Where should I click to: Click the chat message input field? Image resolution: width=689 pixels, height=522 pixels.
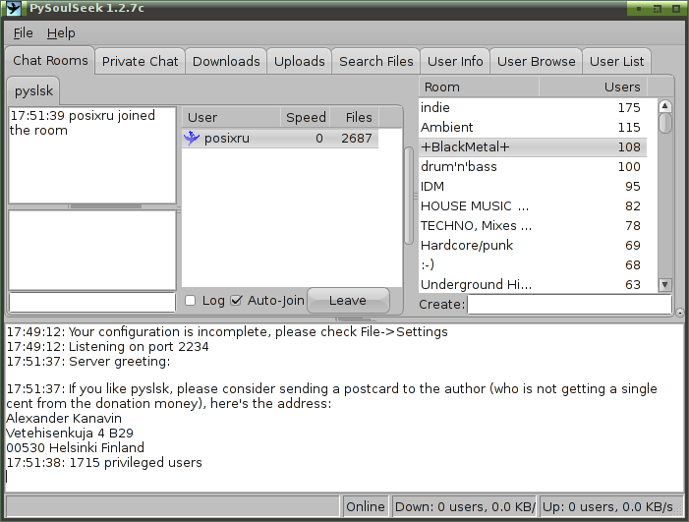92,303
